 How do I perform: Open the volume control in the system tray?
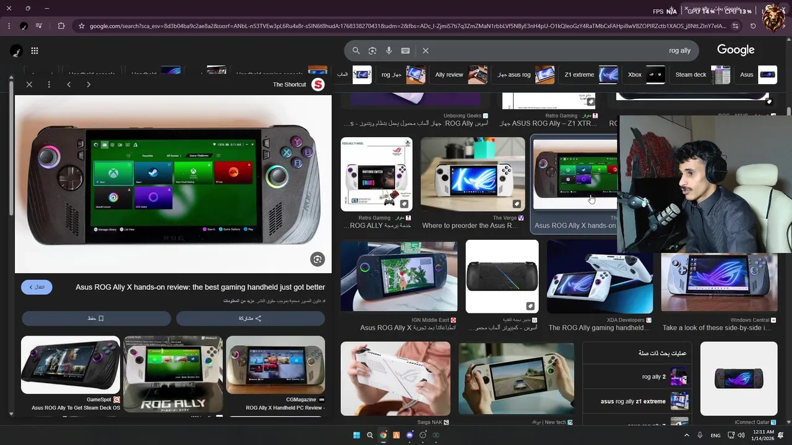point(741,435)
